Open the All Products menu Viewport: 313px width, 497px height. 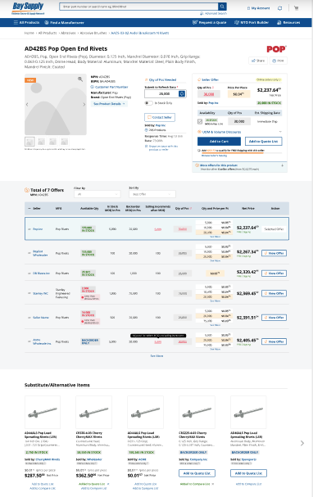[27, 22]
